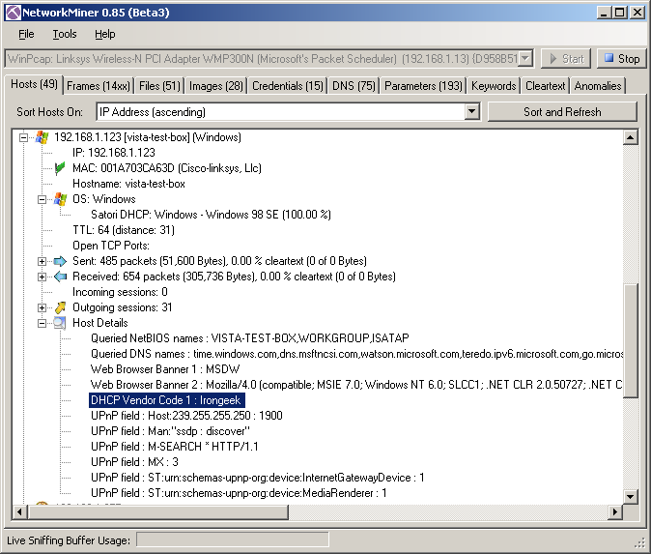This screenshot has height=554, width=651.
Task: Collapse the OS: Windows node
Action: pos(42,199)
